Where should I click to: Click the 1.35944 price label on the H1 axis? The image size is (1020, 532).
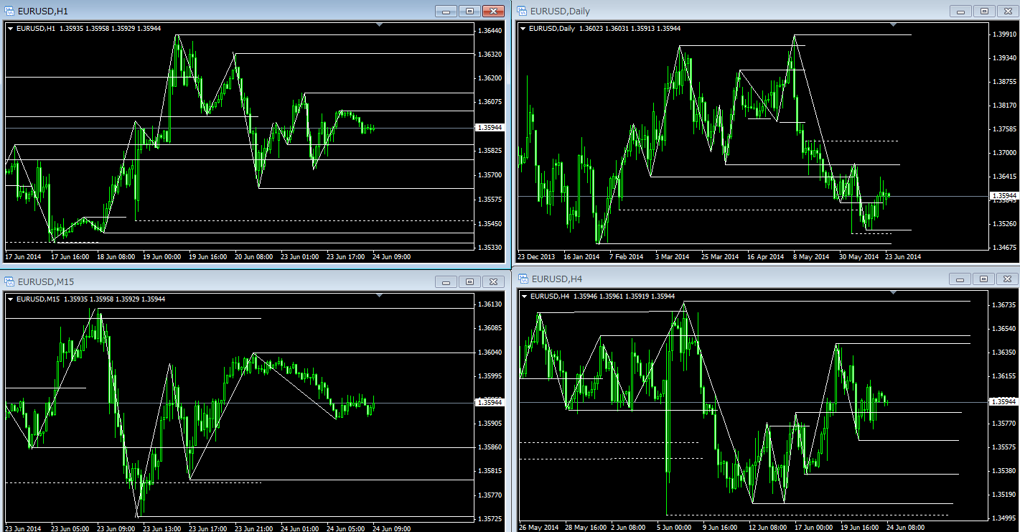click(489, 128)
